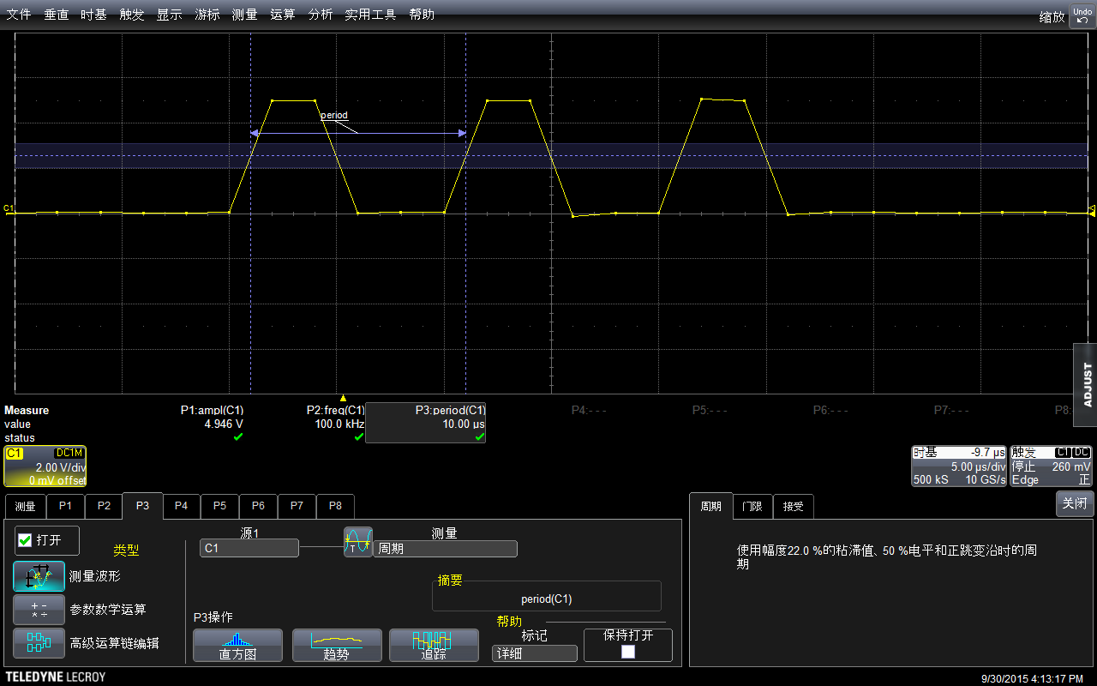Switch to the P4 tab

pos(181,506)
